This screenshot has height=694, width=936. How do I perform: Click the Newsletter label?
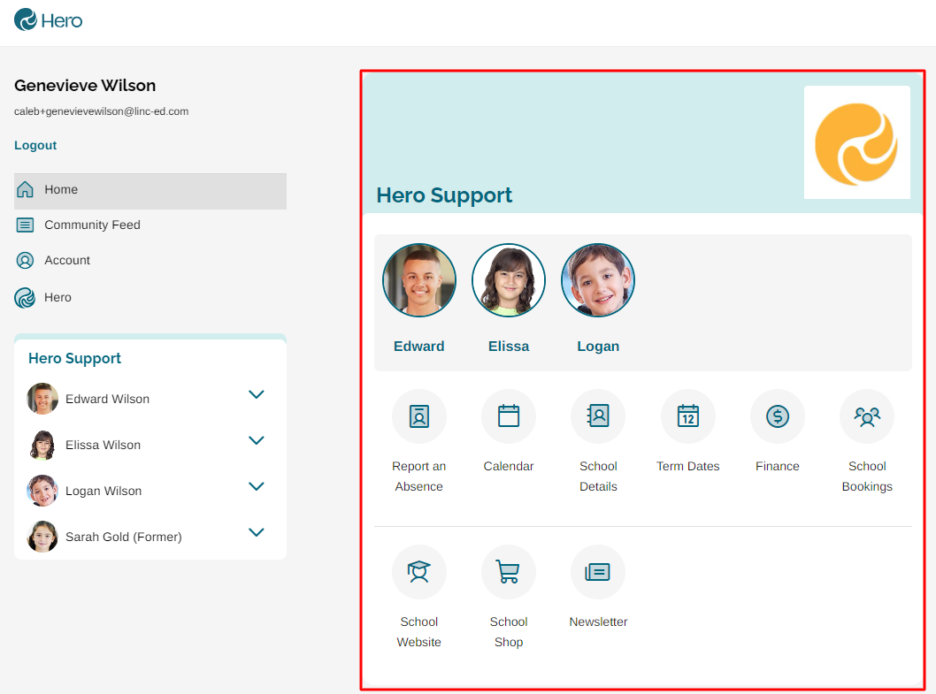pyautogui.click(x=598, y=622)
